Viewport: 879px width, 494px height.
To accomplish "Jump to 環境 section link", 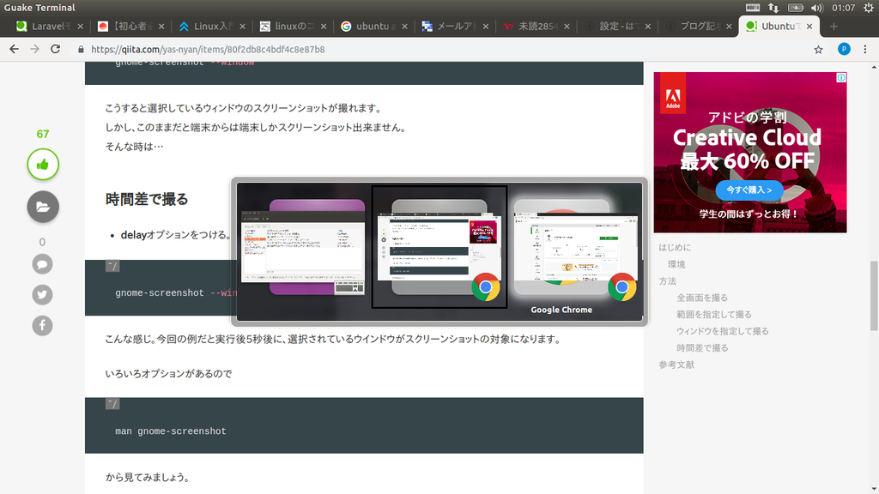I will [x=676, y=264].
